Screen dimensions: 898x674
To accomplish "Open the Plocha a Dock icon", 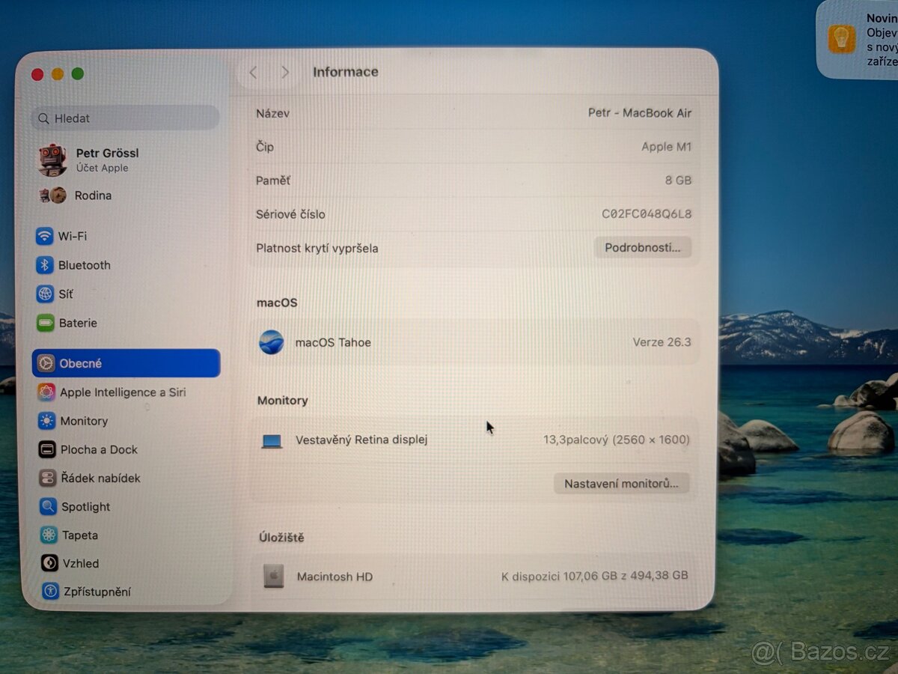I will pos(48,449).
